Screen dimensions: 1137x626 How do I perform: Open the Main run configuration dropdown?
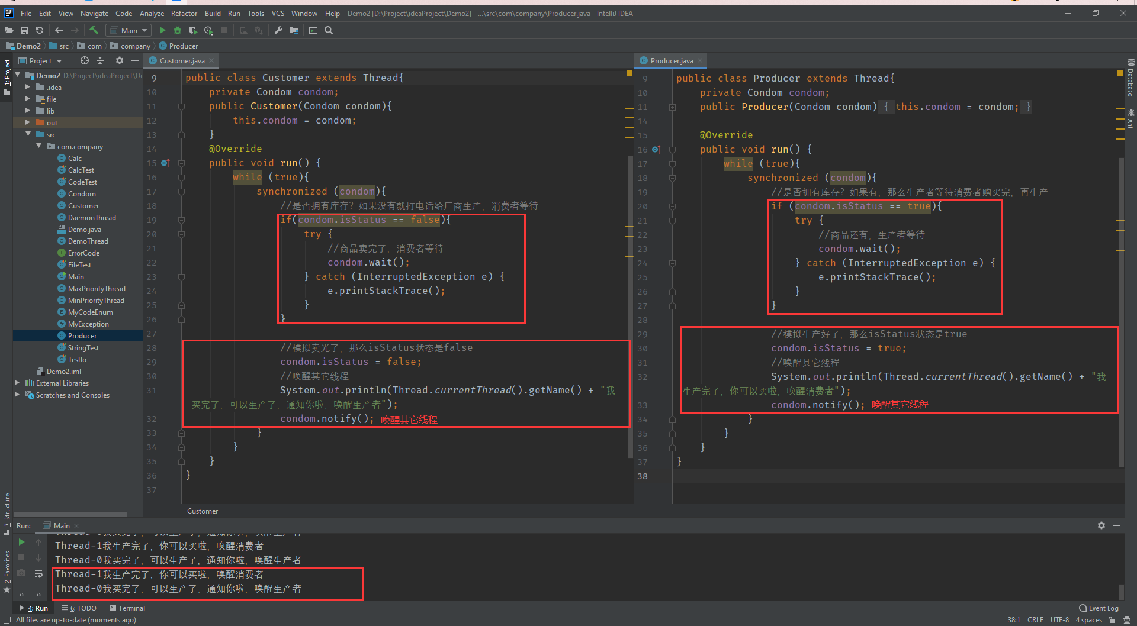[x=129, y=30]
